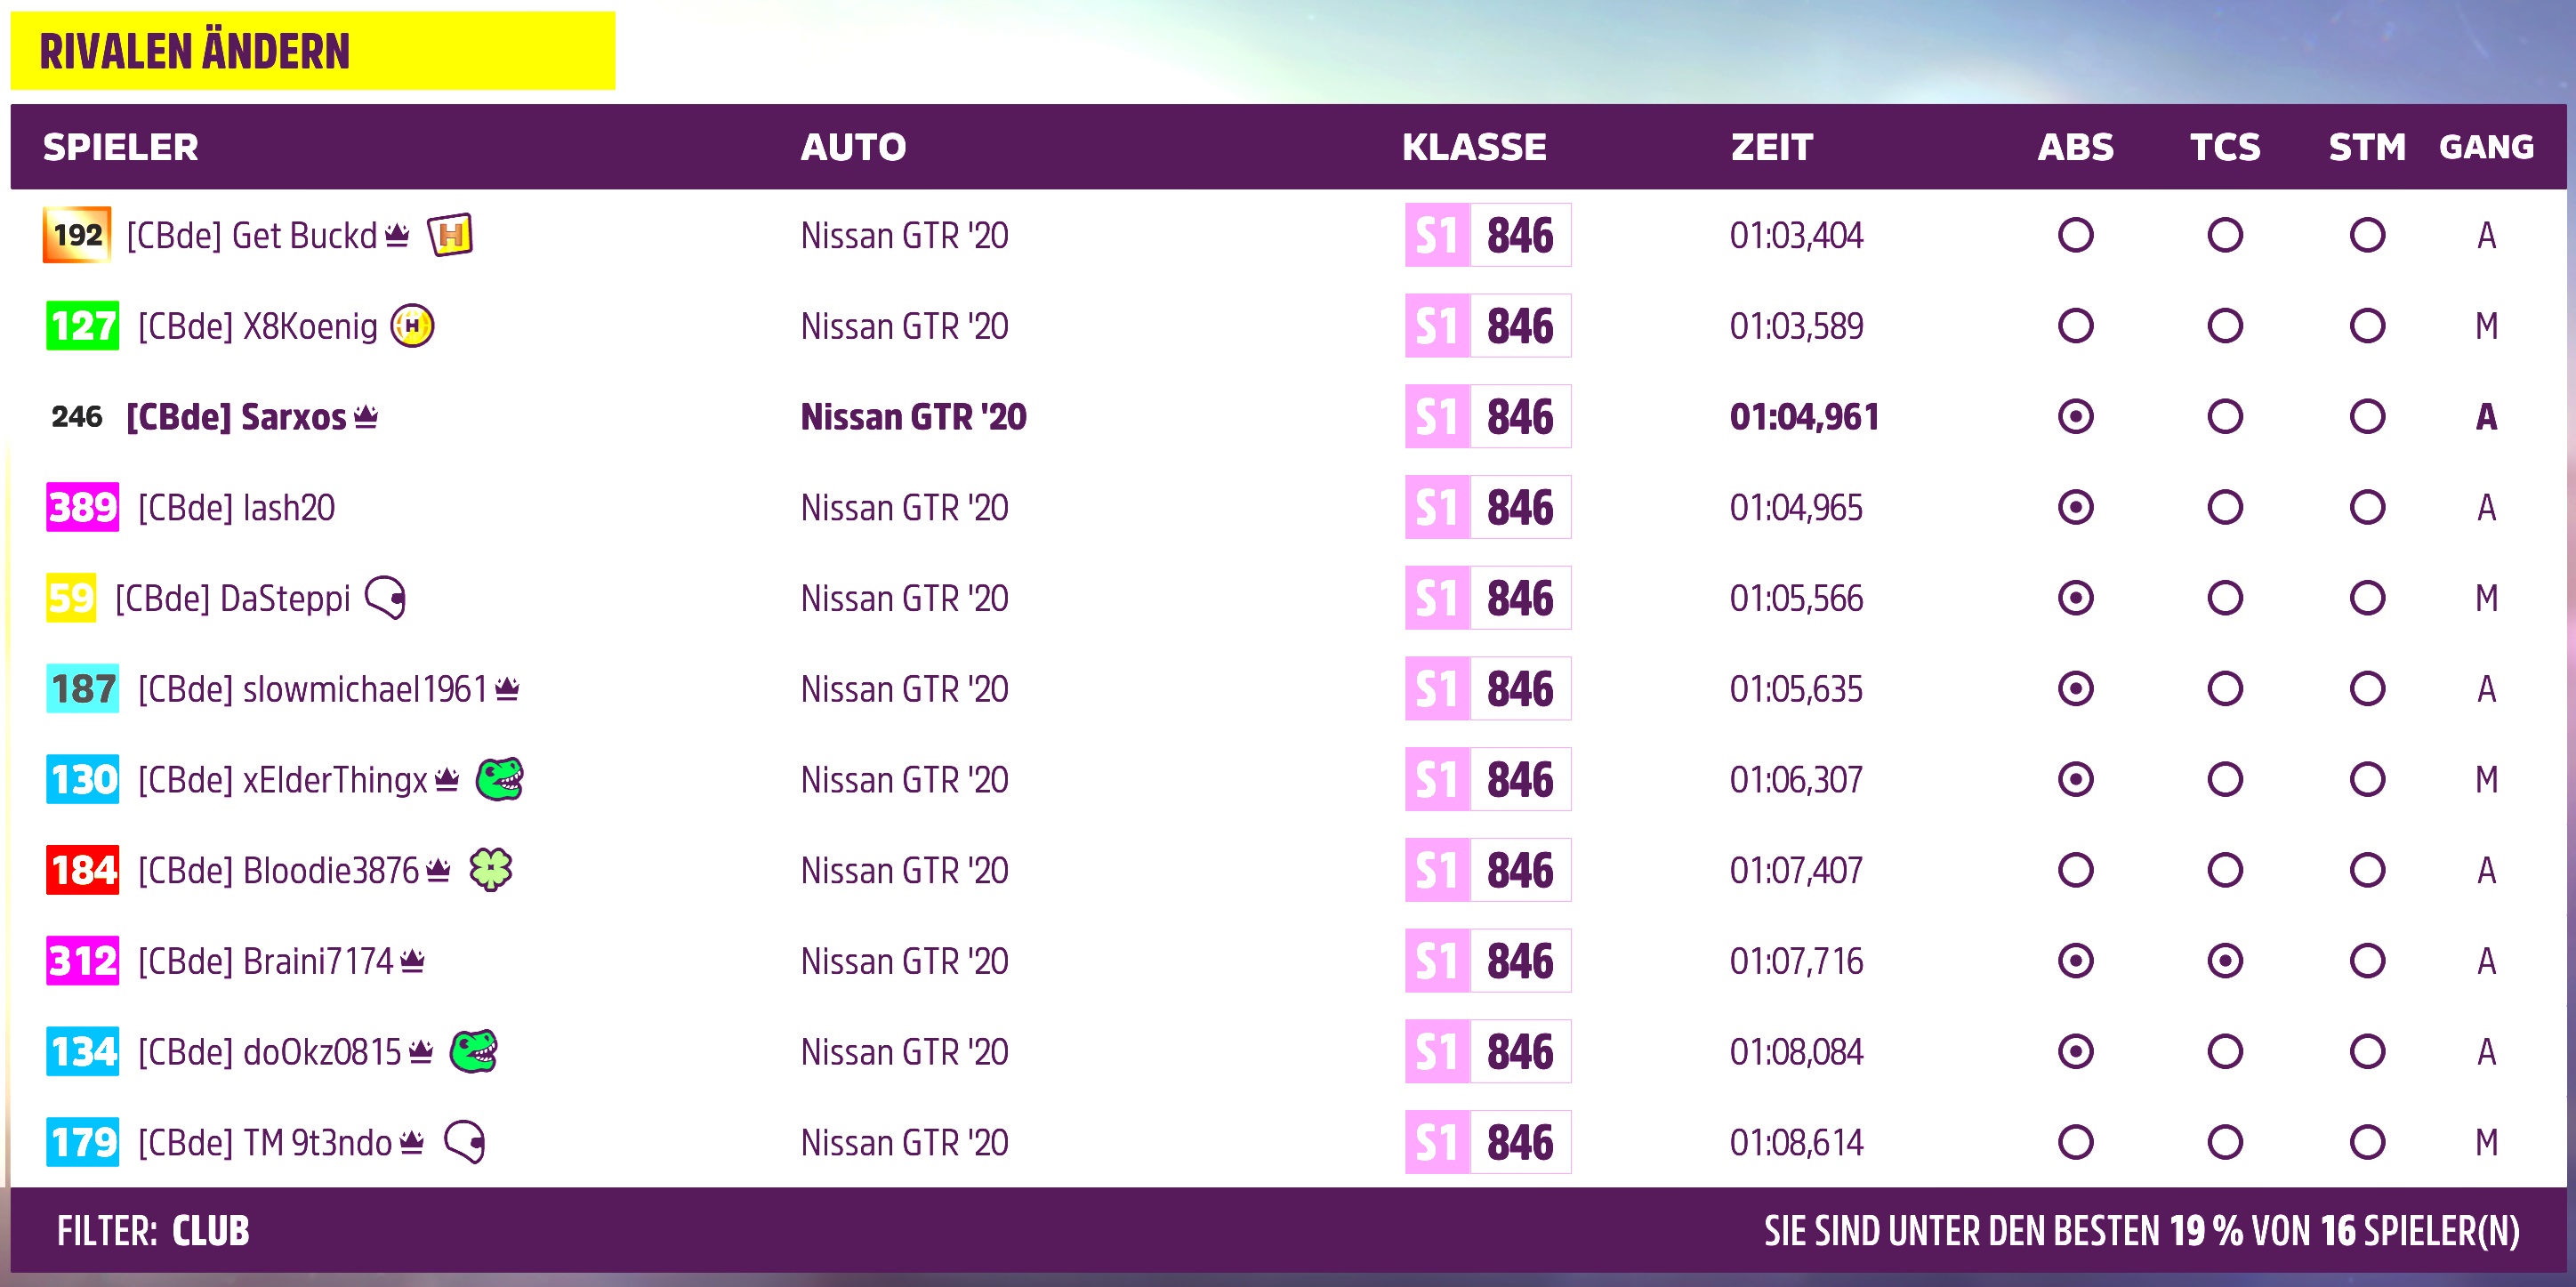Select the STM indicator in Get Buckd row
This screenshot has height=1287, width=2576.
2367,236
